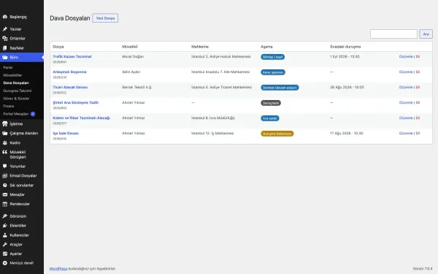This screenshot has height=274, width=438.
Task: Open Portal Mesajları submenu item
Action: 16,114
